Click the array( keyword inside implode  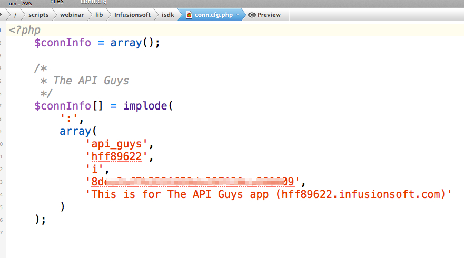78,131
